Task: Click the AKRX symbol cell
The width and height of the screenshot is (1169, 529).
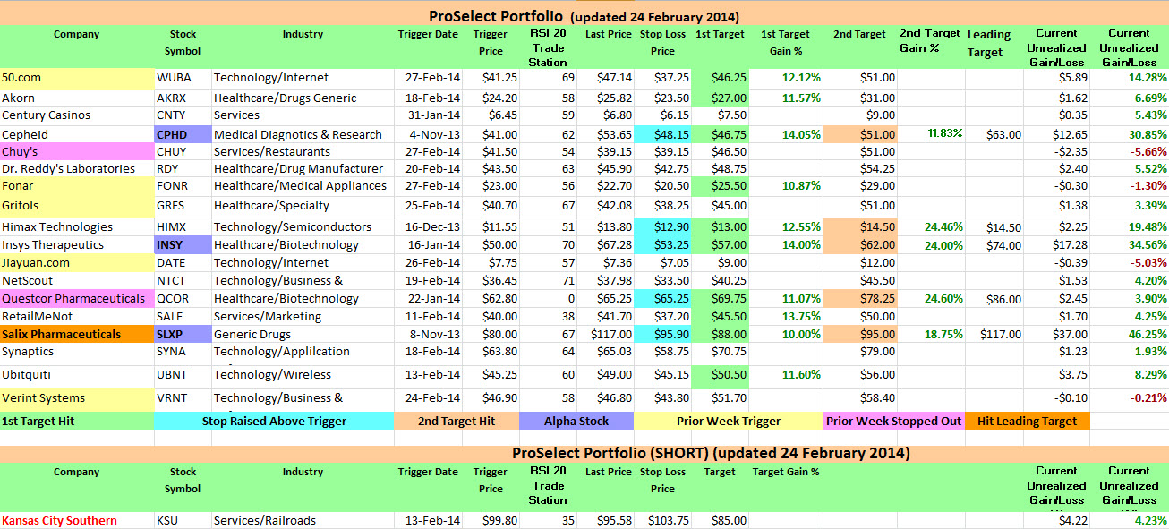Action: point(183,98)
